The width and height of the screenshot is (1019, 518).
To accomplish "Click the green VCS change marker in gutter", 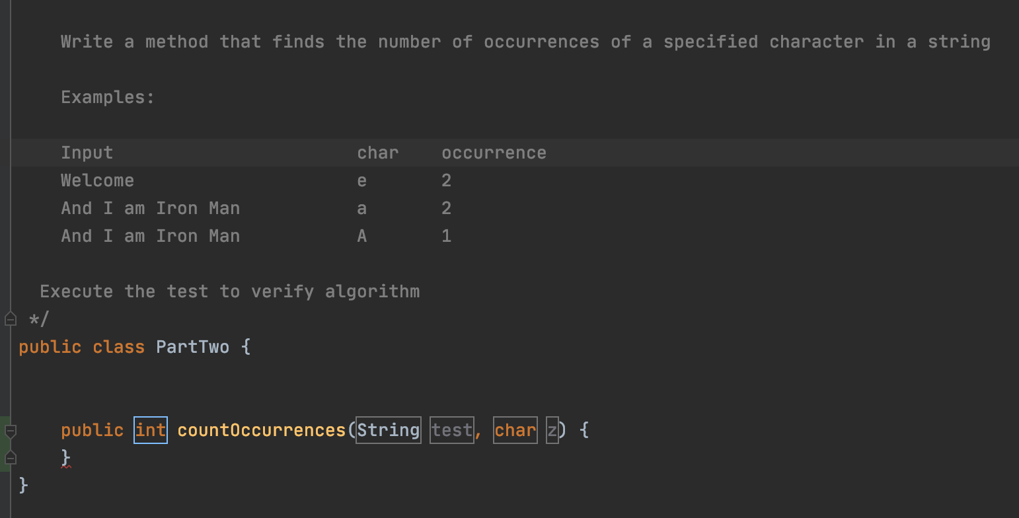I will (x=3, y=443).
